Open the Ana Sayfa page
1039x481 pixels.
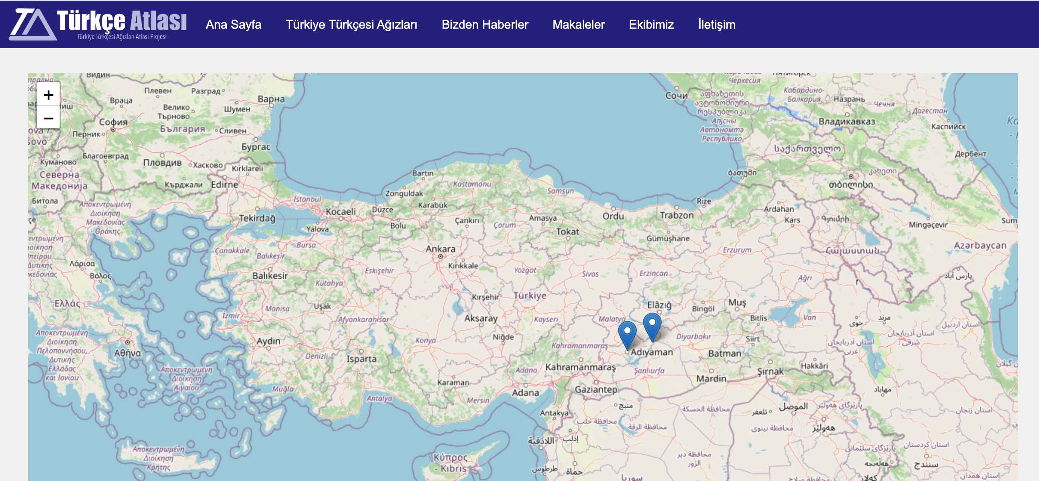234,25
